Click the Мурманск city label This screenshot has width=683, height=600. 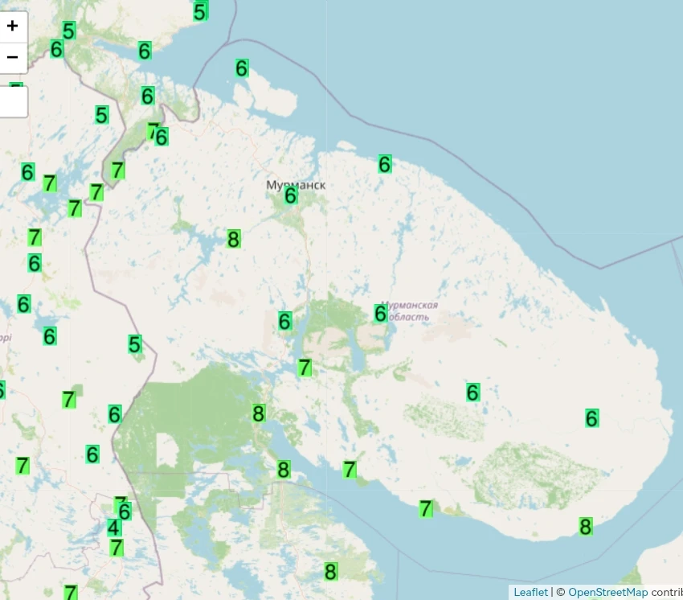pyautogui.click(x=296, y=185)
